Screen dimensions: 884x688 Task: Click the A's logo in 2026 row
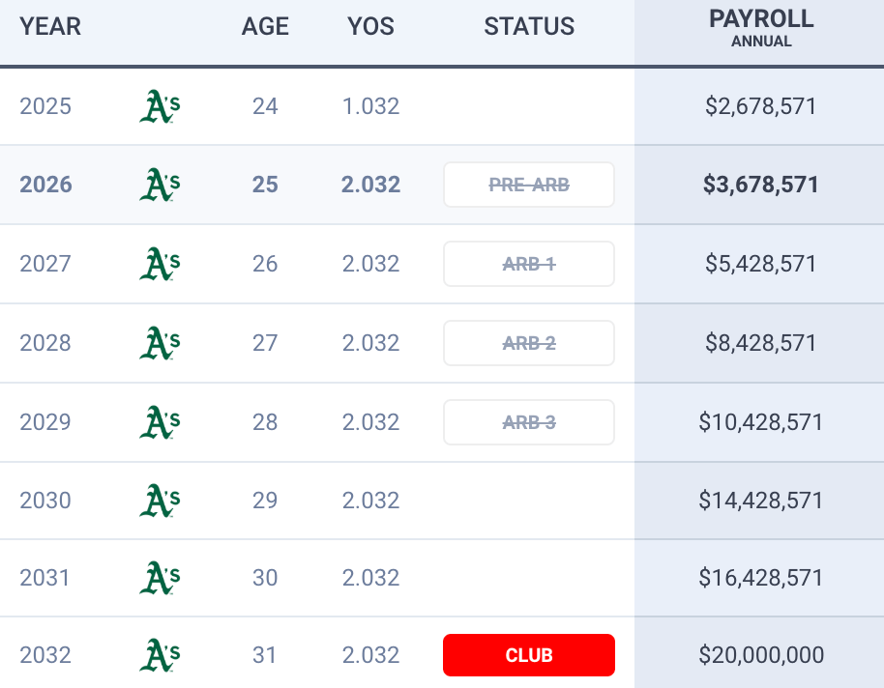160,185
